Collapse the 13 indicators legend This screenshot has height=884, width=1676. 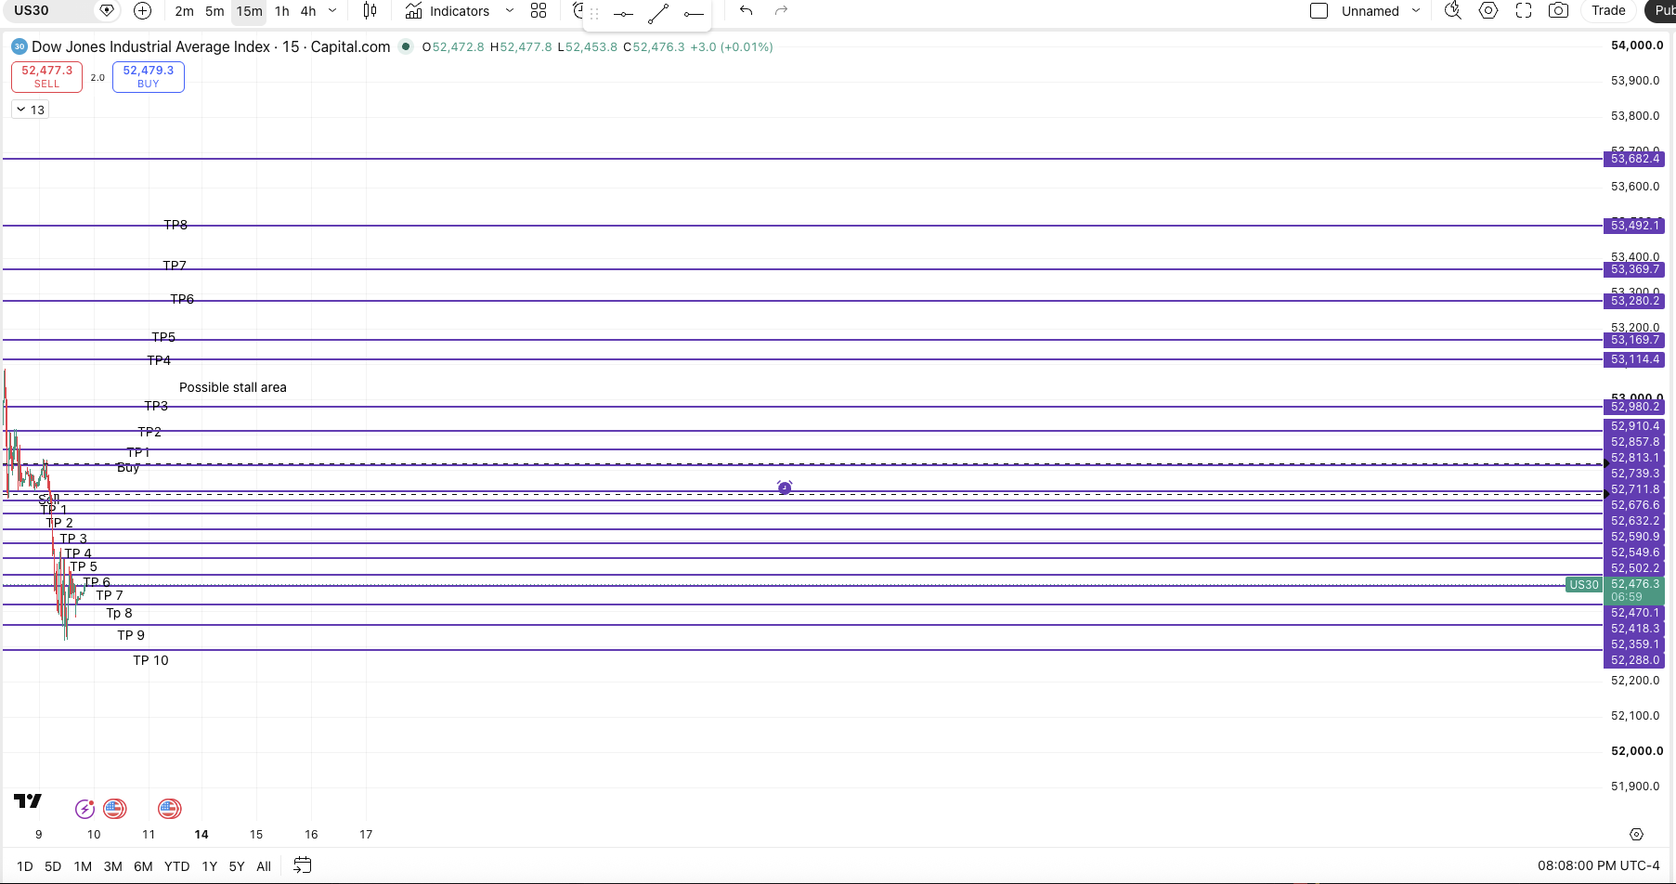[30, 110]
